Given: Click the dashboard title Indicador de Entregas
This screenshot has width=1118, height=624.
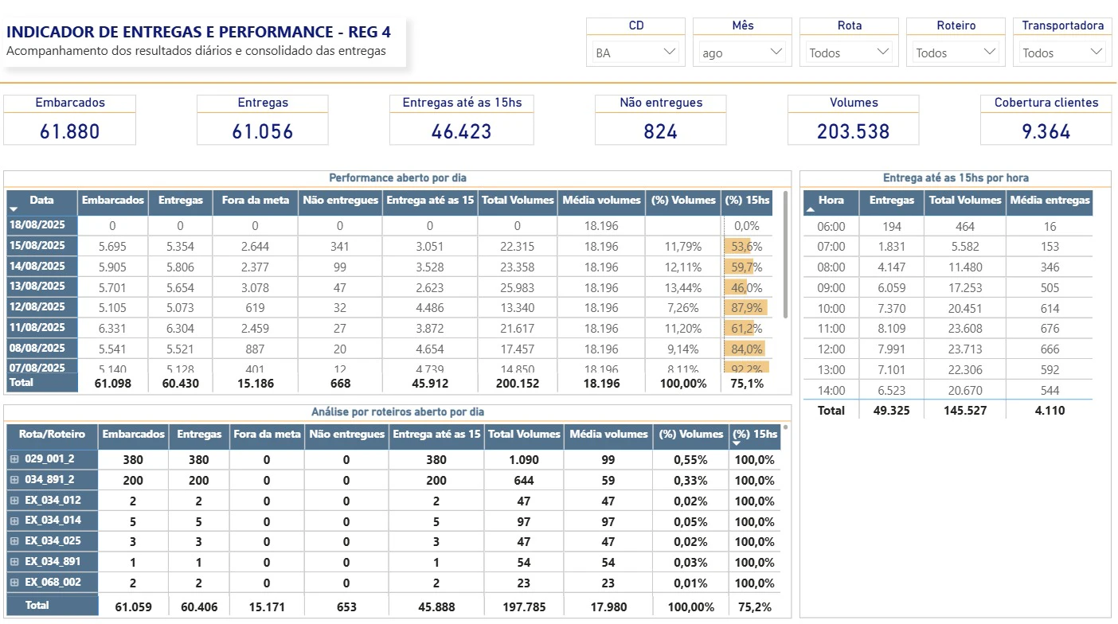Looking at the screenshot, I should pos(199,33).
